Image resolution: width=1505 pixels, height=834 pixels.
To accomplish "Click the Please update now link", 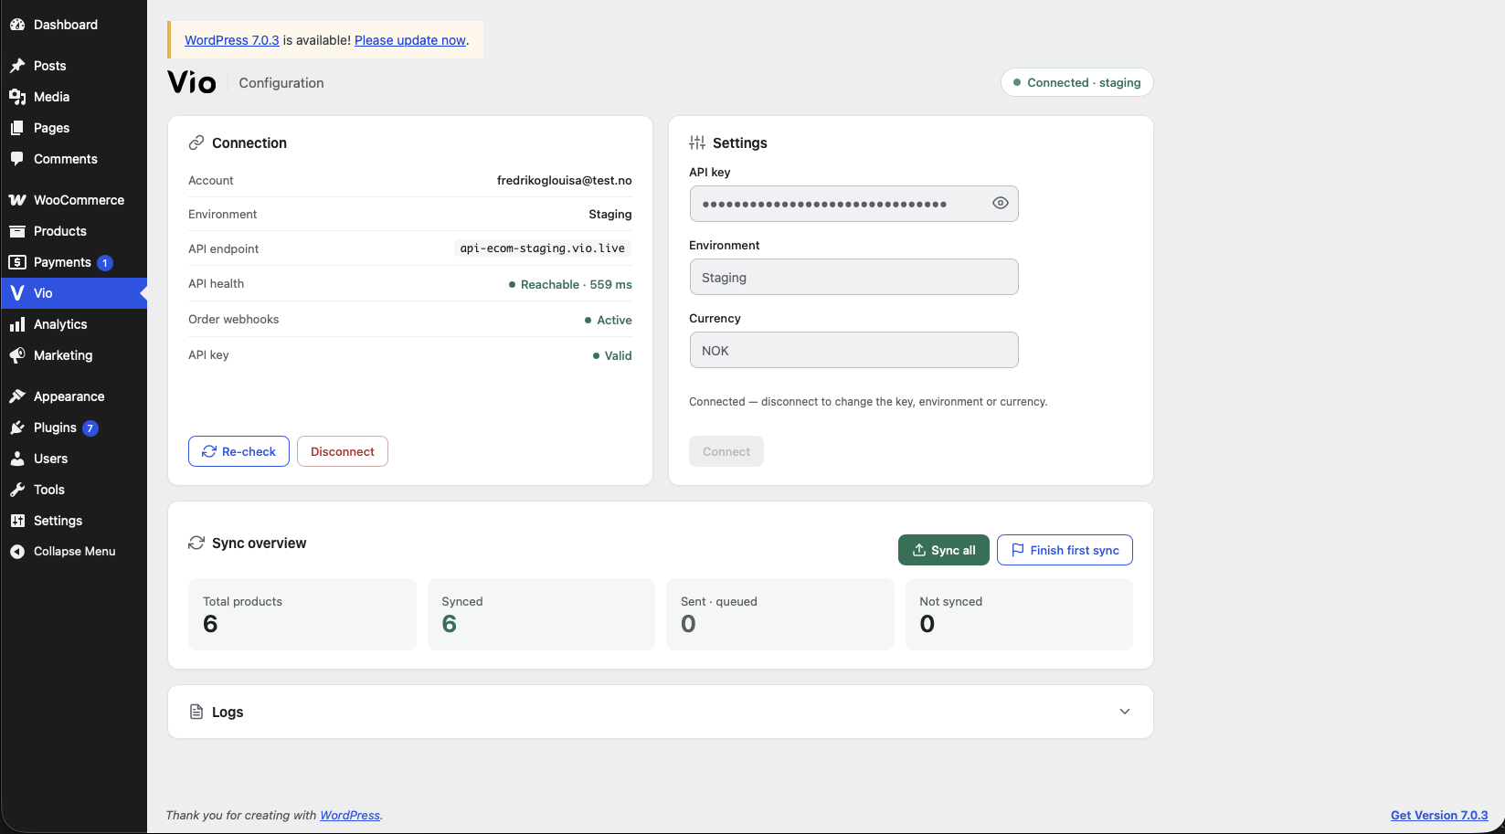I will [x=410, y=40].
